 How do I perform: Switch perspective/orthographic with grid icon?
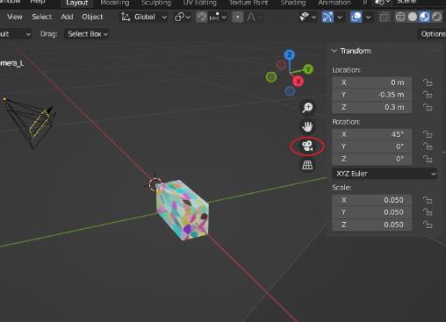point(307,165)
